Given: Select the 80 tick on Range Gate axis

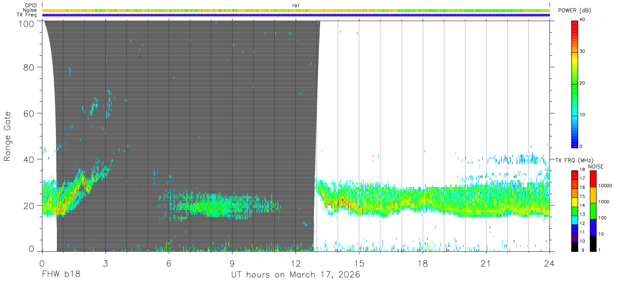Looking at the screenshot, I should tap(29, 67).
